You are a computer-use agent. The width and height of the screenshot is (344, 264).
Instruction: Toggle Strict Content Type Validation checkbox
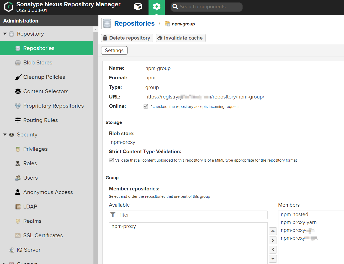(112, 160)
